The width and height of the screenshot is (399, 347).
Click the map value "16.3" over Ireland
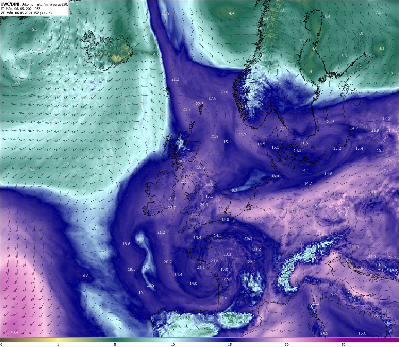click(172, 198)
